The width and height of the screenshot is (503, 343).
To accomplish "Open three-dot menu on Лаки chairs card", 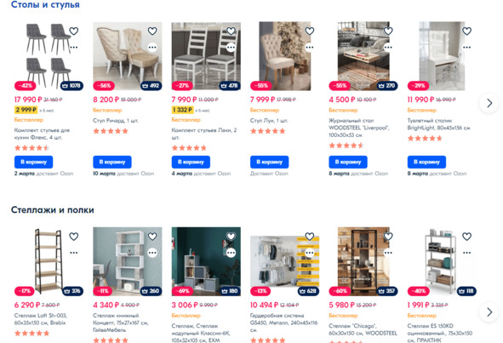I will tap(231, 48).
